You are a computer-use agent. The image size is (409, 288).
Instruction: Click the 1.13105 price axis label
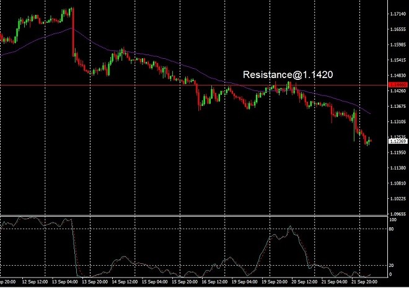(398, 122)
